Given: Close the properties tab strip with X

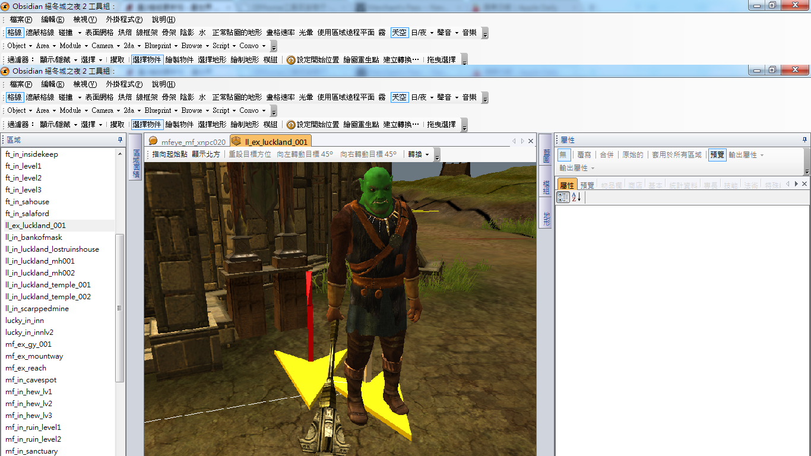Looking at the screenshot, I should tap(804, 184).
